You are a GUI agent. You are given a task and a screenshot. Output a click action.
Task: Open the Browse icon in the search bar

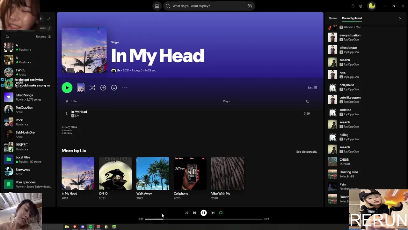point(250,6)
